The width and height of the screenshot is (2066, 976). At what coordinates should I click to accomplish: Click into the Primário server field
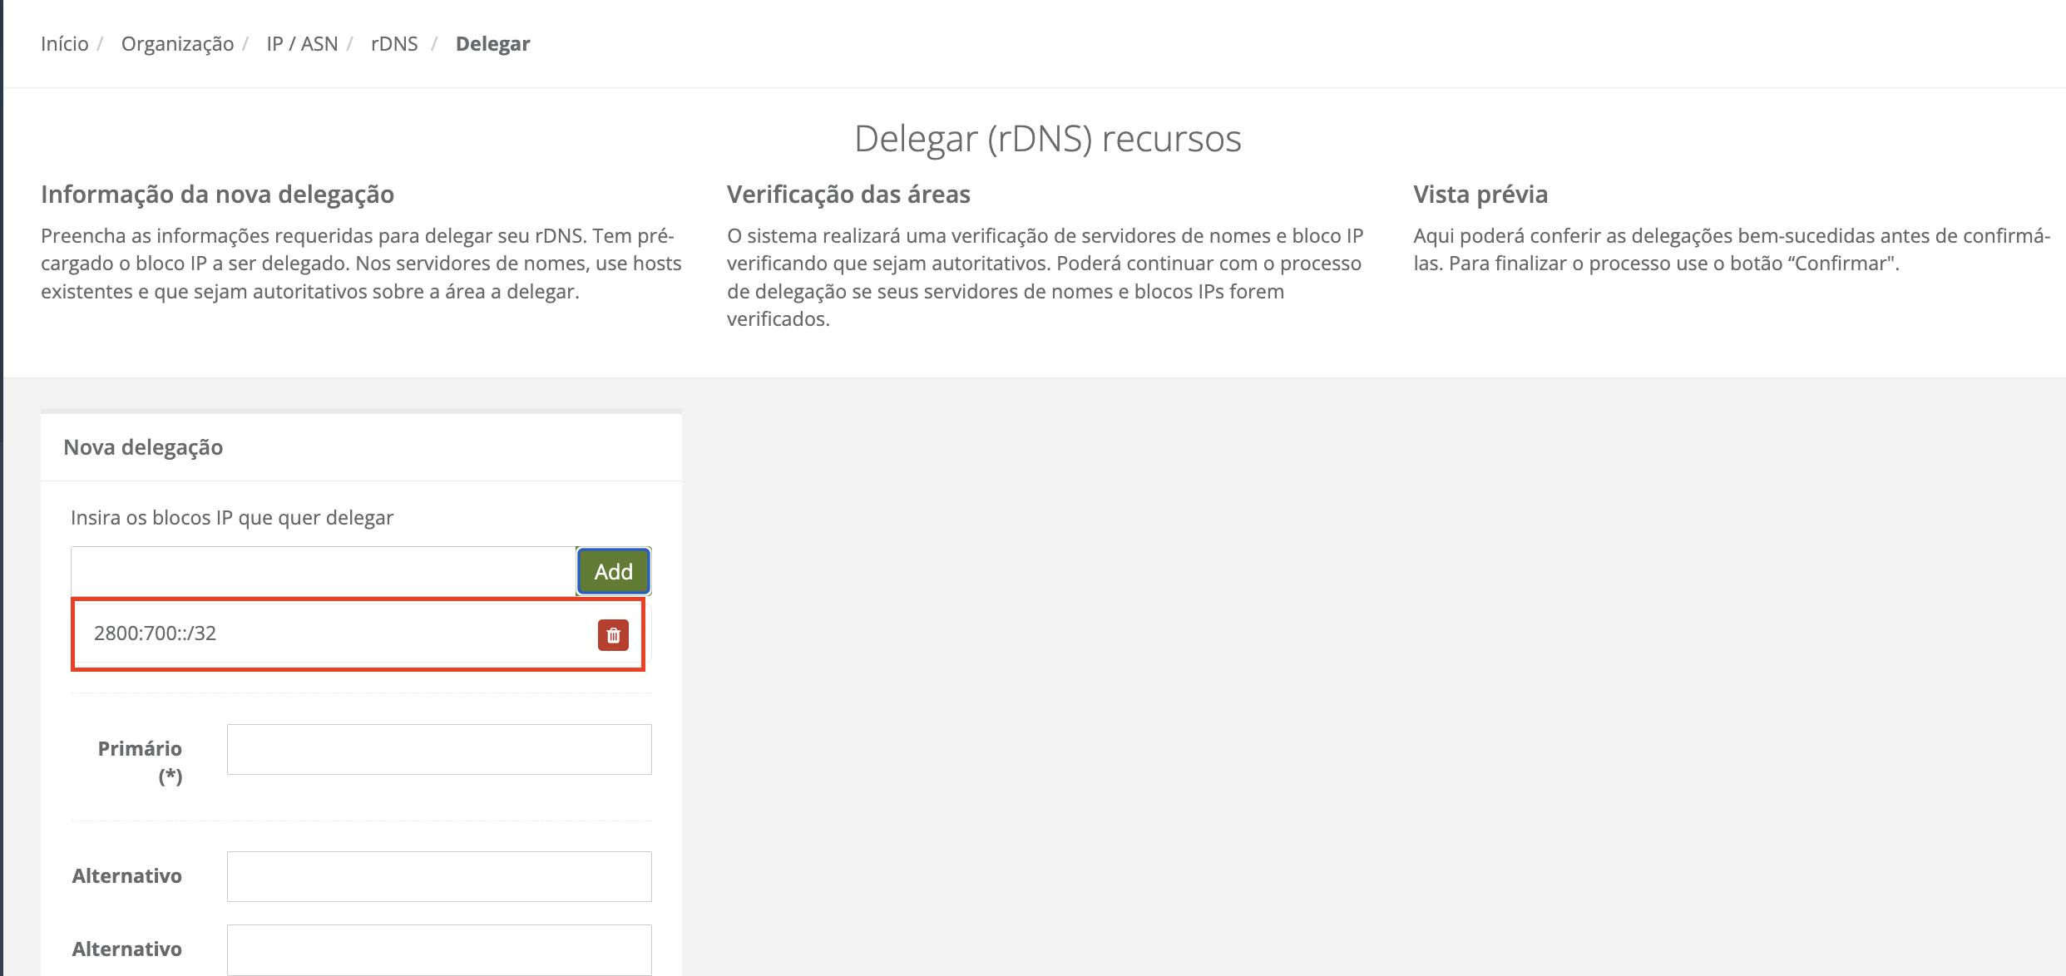[439, 749]
